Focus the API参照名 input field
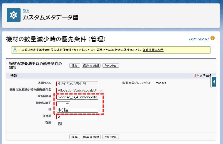 [77, 97]
